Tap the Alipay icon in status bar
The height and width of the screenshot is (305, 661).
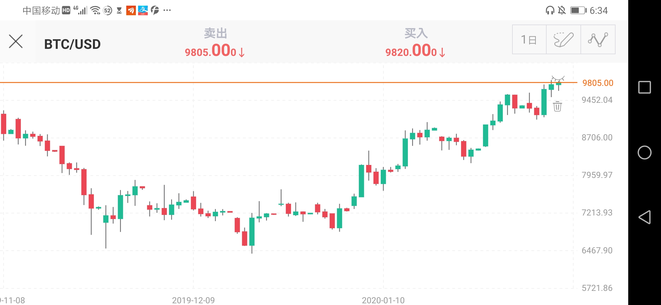click(143, 10)
